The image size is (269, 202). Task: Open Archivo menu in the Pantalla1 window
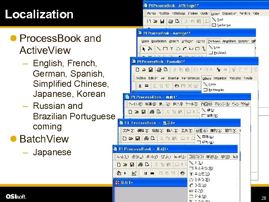(141, 78)
